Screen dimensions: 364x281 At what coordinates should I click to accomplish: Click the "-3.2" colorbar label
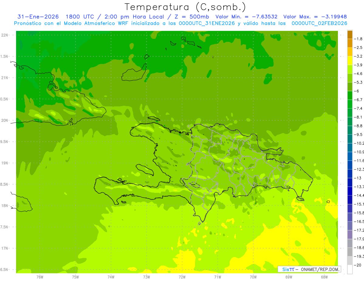pyautogui.click(x=359, y=56)
